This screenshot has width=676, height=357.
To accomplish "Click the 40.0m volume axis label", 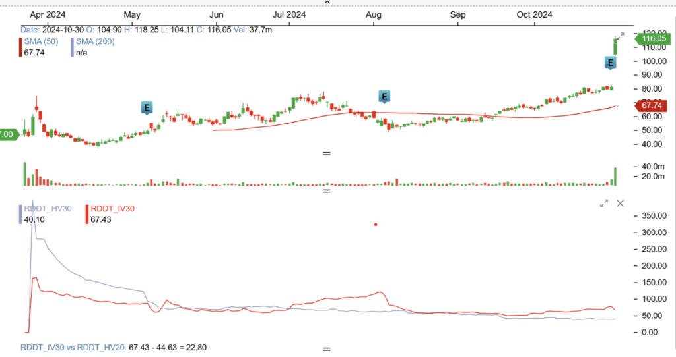I will tap(653, 167).
